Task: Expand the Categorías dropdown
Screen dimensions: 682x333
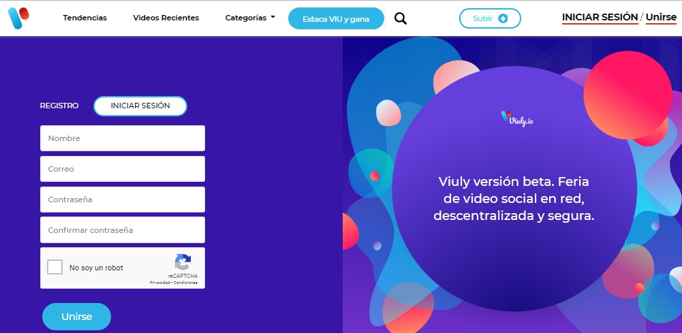Action: point(250,18)
